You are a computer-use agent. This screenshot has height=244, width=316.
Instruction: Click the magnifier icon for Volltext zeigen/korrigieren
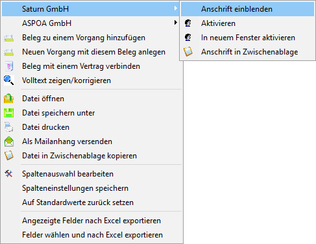(x=9, y=80)
